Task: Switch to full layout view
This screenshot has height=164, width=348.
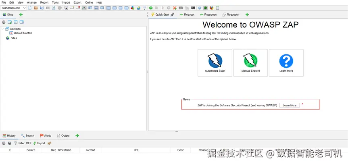Action: (x=102, y=8)
